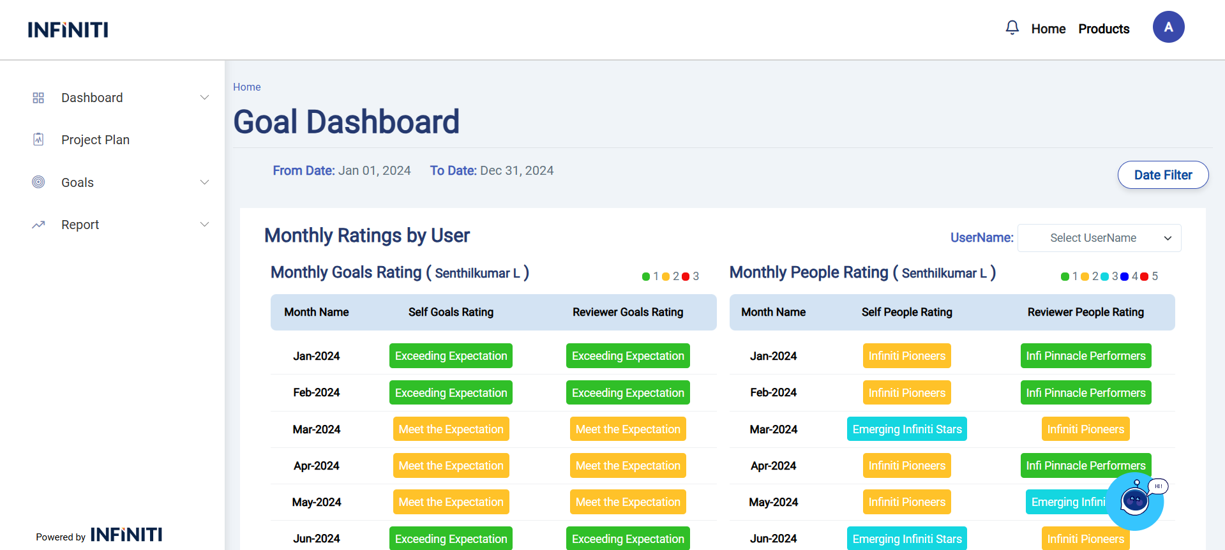
Task: Open the chatbot assistant robot icon
Action: point(1135,502)
